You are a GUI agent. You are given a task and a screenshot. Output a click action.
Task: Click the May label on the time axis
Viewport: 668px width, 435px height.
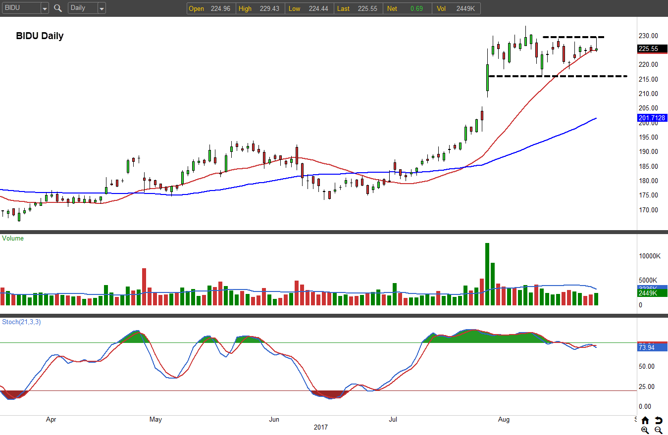155,419
